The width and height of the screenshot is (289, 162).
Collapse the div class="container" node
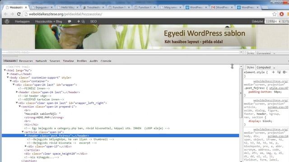(x=11, y=81)
